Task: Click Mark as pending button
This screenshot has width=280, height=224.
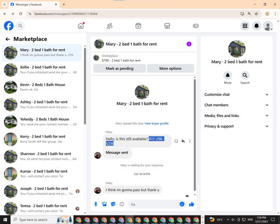Action: [x=119, y=68]
